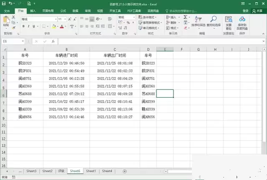267x180 pixels.
Task: Increase font size with larger A icon
Action: point(70,19)
